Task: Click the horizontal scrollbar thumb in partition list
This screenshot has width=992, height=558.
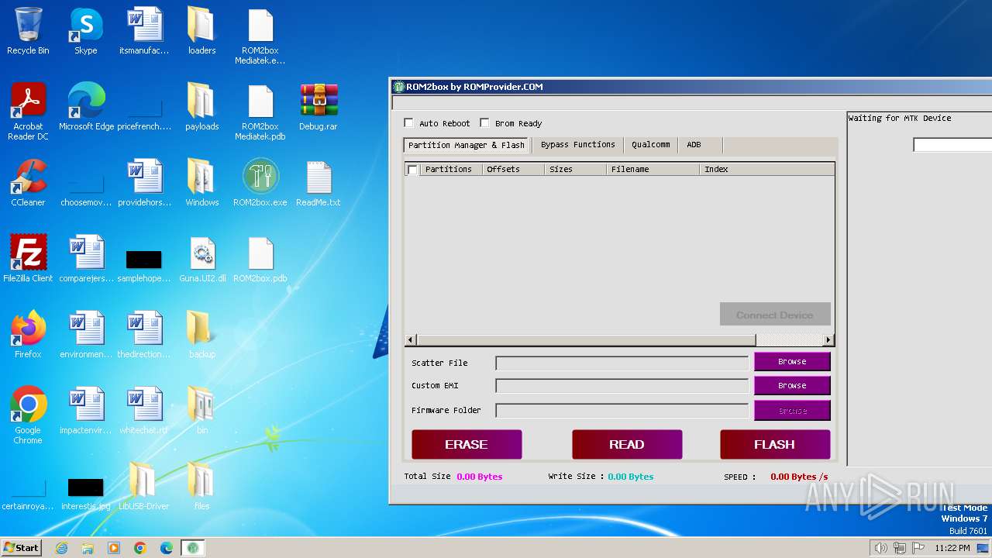Action: (586, 339)
